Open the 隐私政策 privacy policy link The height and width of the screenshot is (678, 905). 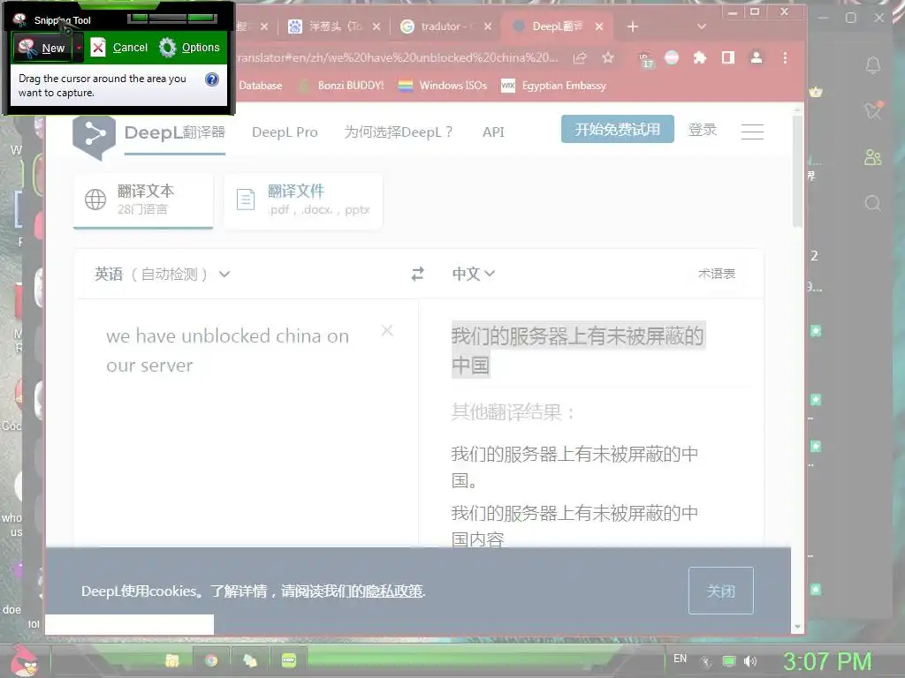tap(394, 591)
